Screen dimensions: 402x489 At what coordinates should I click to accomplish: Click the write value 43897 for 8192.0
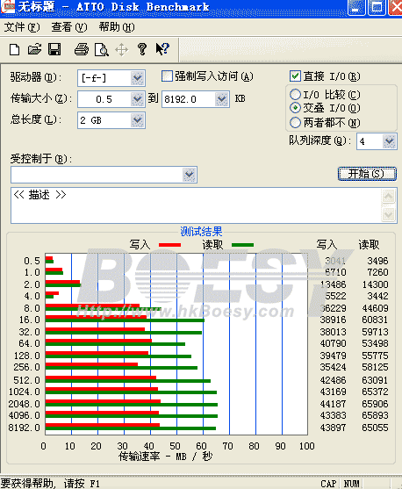(333, 428)
